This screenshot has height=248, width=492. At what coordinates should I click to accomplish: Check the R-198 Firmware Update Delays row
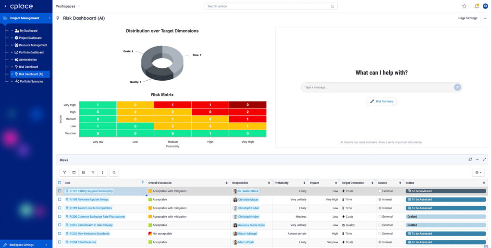60,199
